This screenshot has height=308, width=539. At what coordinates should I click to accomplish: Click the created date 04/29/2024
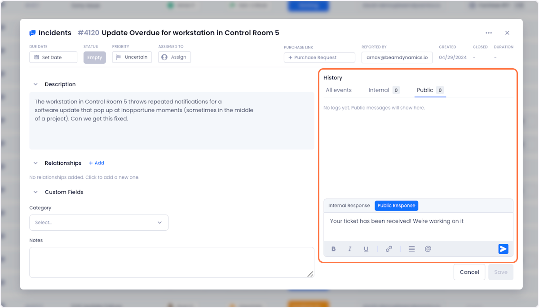click(453, 57)
